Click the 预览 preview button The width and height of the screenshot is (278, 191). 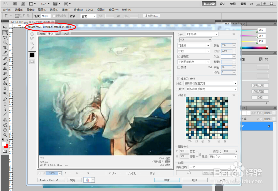click(x=74, y=180)
